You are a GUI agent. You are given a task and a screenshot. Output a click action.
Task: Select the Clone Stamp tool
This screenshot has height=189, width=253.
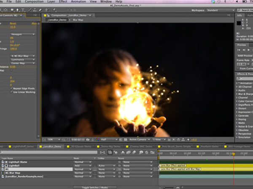[35, 10]
